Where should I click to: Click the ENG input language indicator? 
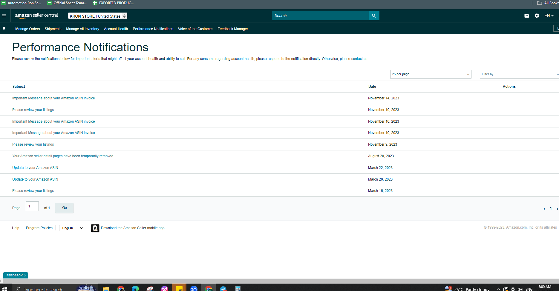pos(529,289)
